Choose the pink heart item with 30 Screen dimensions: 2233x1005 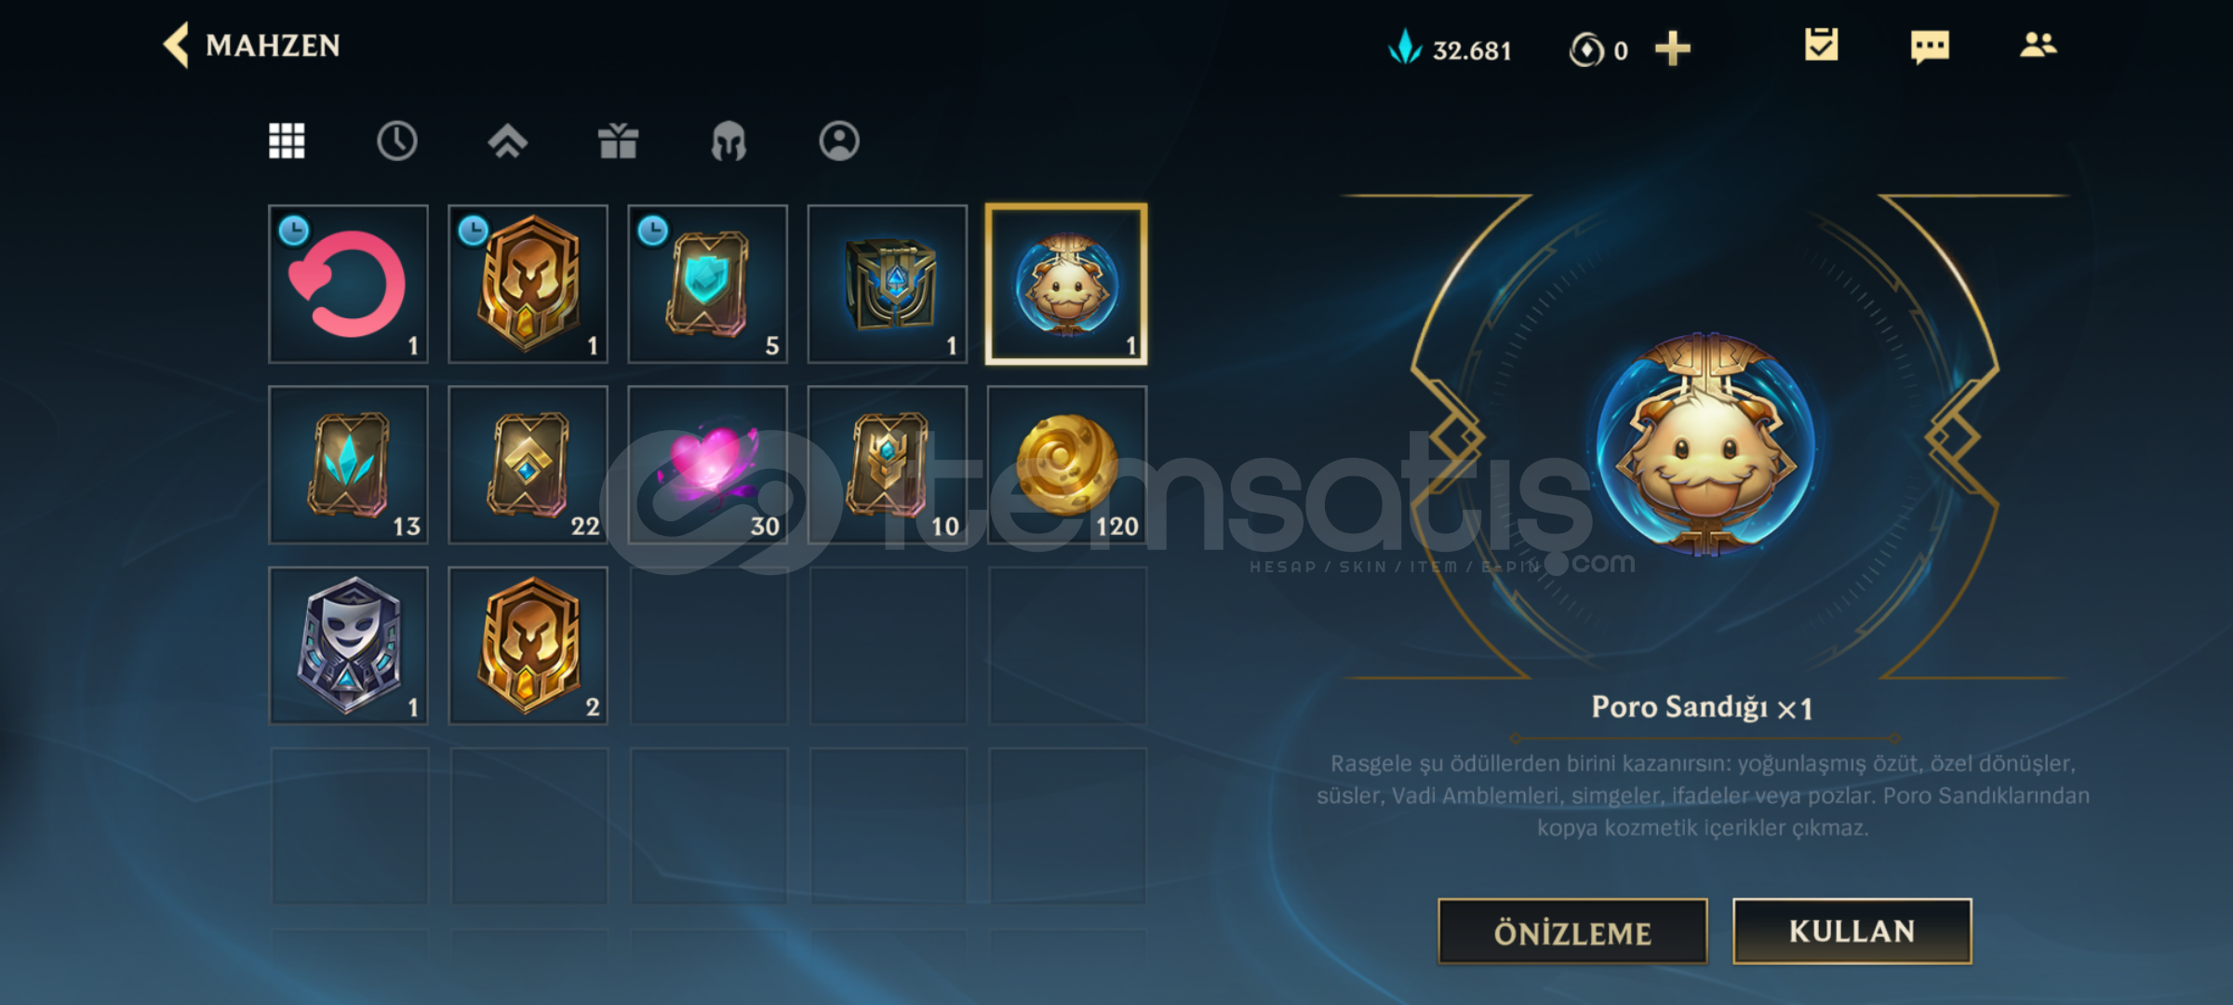pos(708,464)
